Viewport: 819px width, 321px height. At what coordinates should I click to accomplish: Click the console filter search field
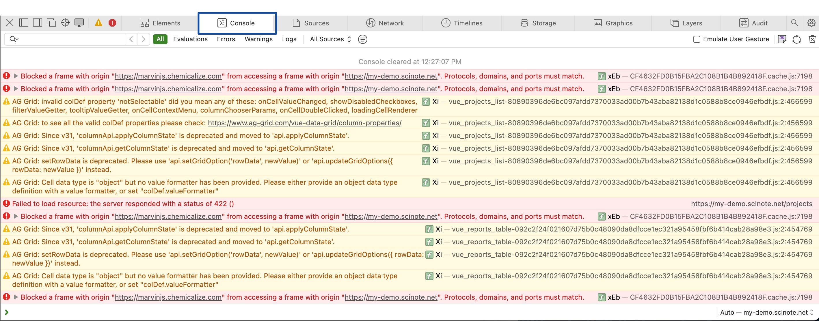tap(70, 39)
